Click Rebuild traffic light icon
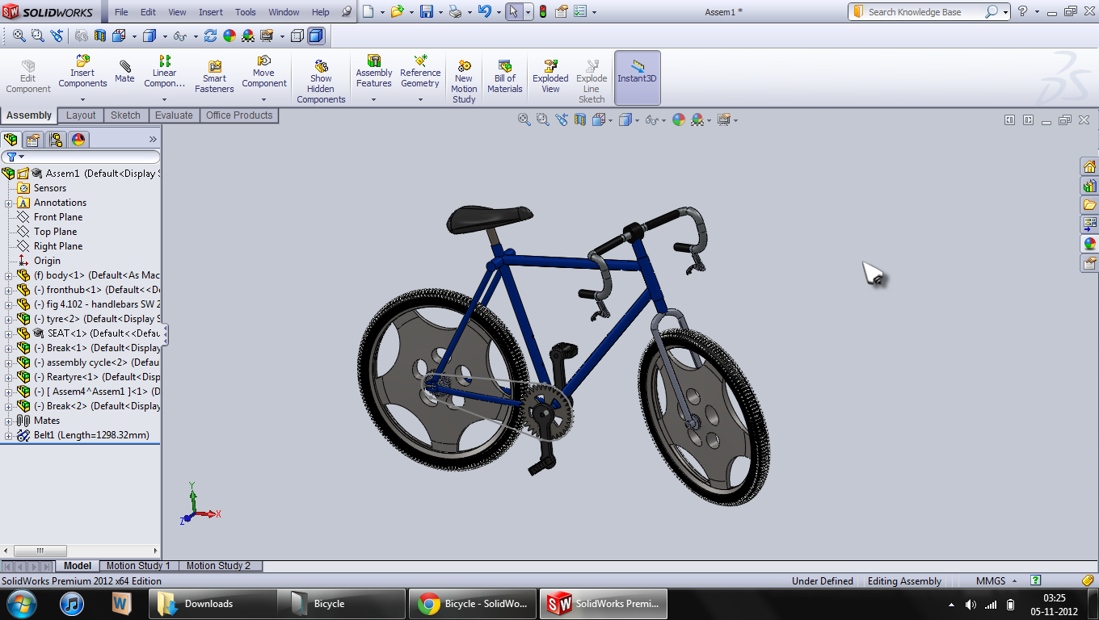 (543, 12)
